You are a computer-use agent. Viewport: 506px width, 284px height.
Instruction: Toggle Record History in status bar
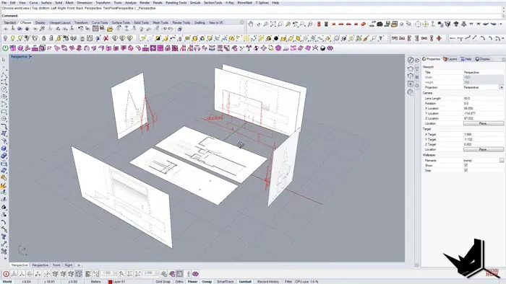(x=268, y=281)
